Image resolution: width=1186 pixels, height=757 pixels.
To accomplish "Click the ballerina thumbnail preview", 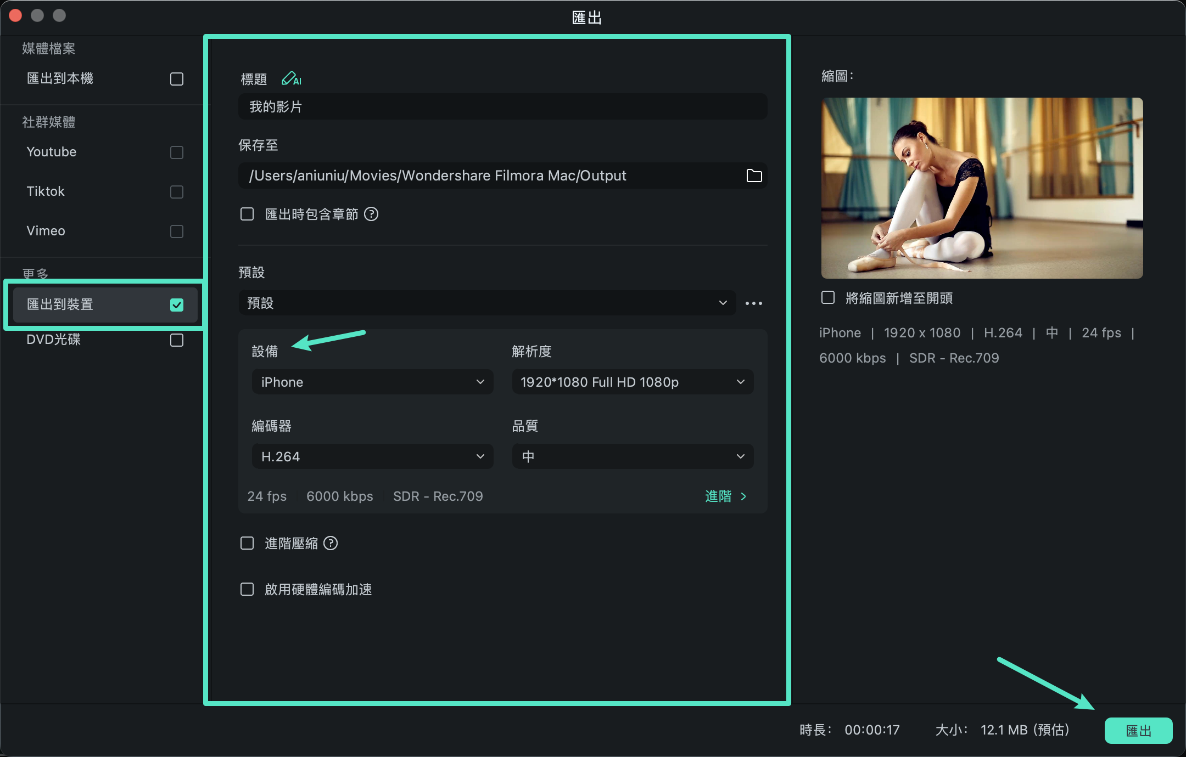I will (x=982, y=188).
